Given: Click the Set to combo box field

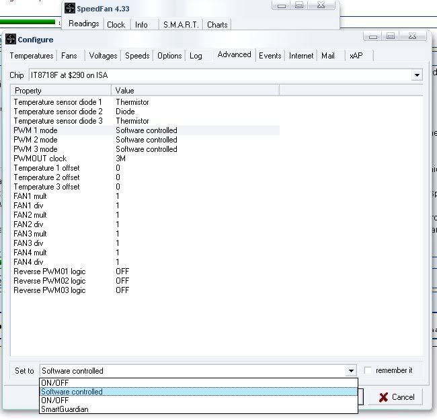Looking at the screenshot, I should 198,371.
